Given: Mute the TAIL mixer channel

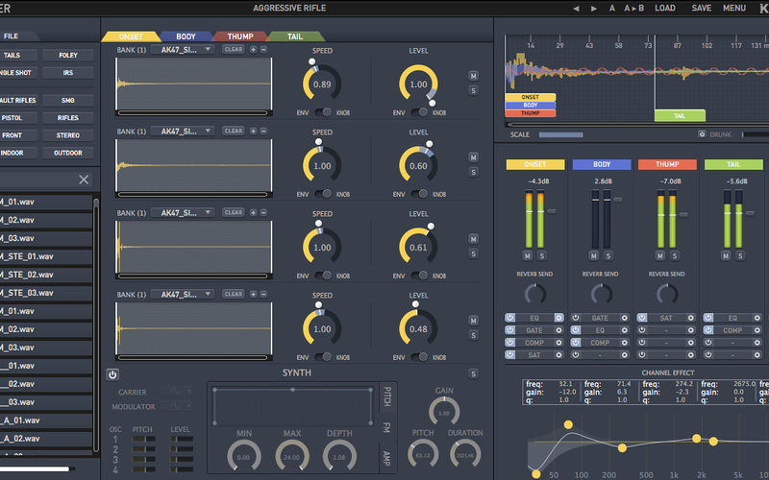Looking at the screenshot, I should coord(726,255).
